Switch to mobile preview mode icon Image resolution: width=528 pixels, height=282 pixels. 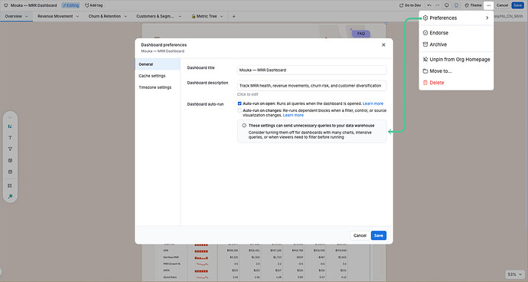(x=456, y=5)
